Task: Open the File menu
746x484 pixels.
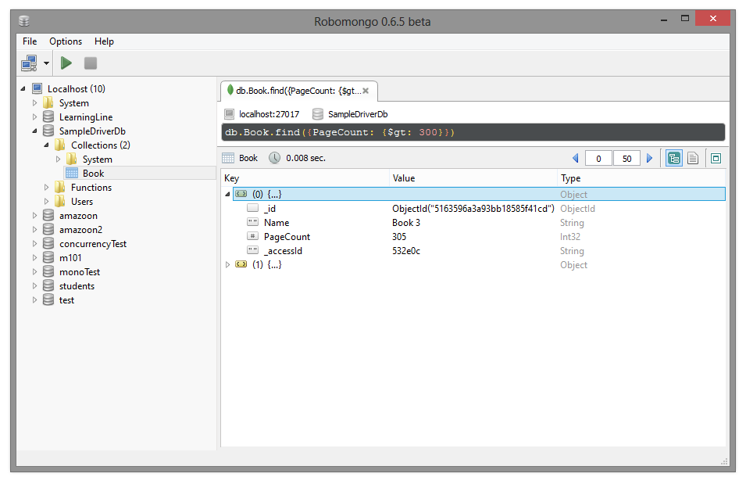Action: [30, 41]
